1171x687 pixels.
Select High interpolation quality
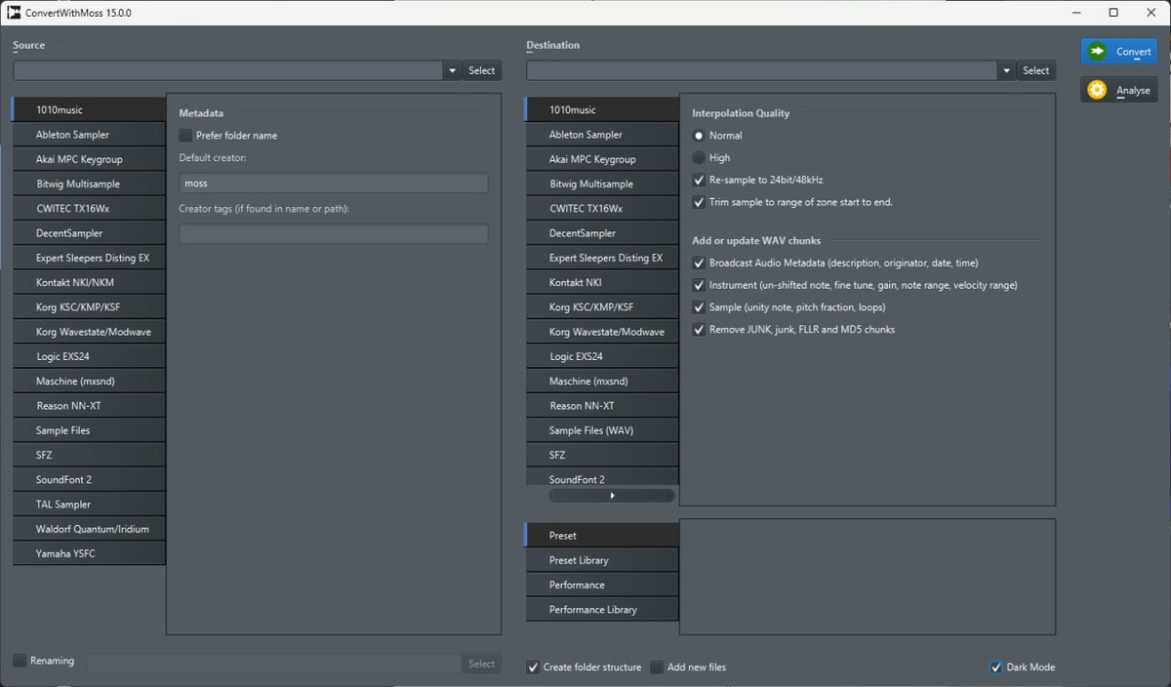[x=699, y=157]
